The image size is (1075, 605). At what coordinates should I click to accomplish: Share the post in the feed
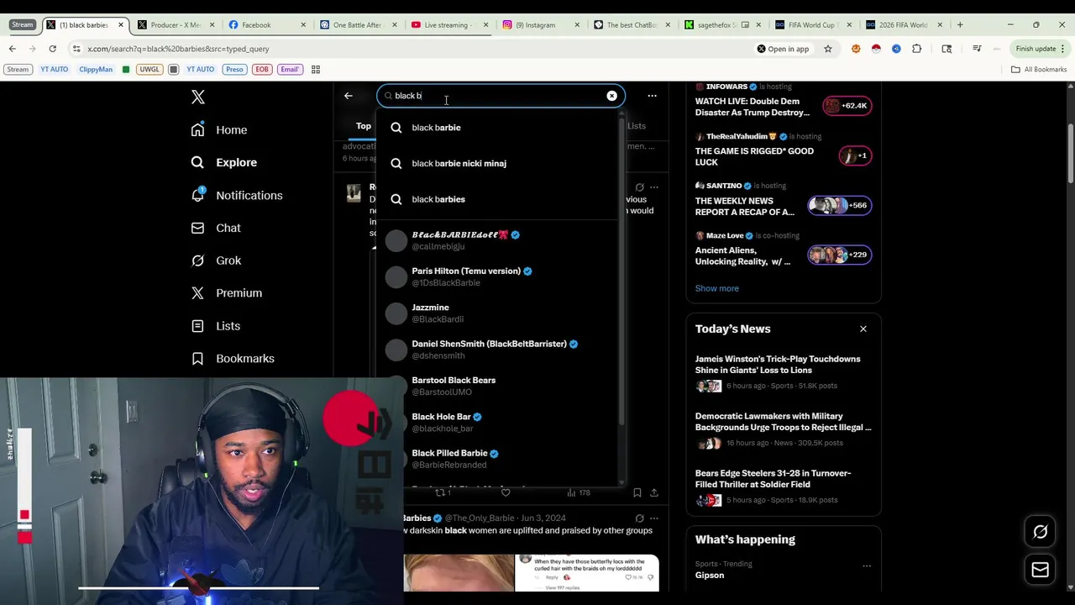coord(654,493)
